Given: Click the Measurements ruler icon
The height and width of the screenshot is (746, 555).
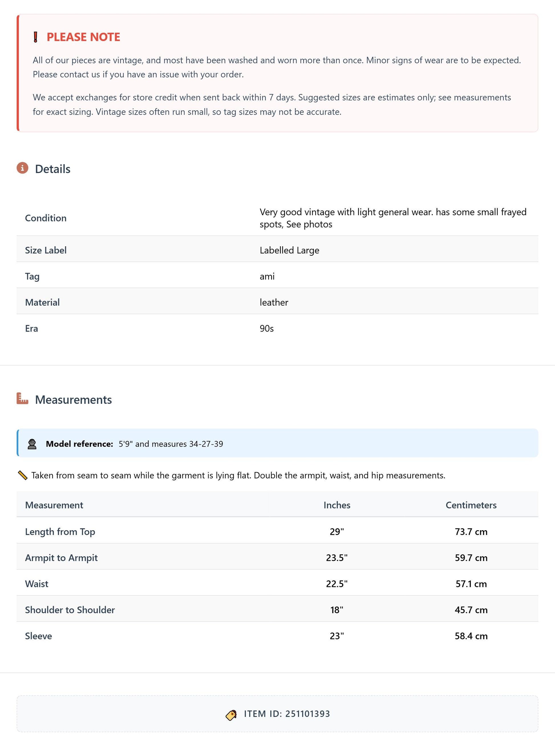Looking at the screenshot, I should click(23, 399).
